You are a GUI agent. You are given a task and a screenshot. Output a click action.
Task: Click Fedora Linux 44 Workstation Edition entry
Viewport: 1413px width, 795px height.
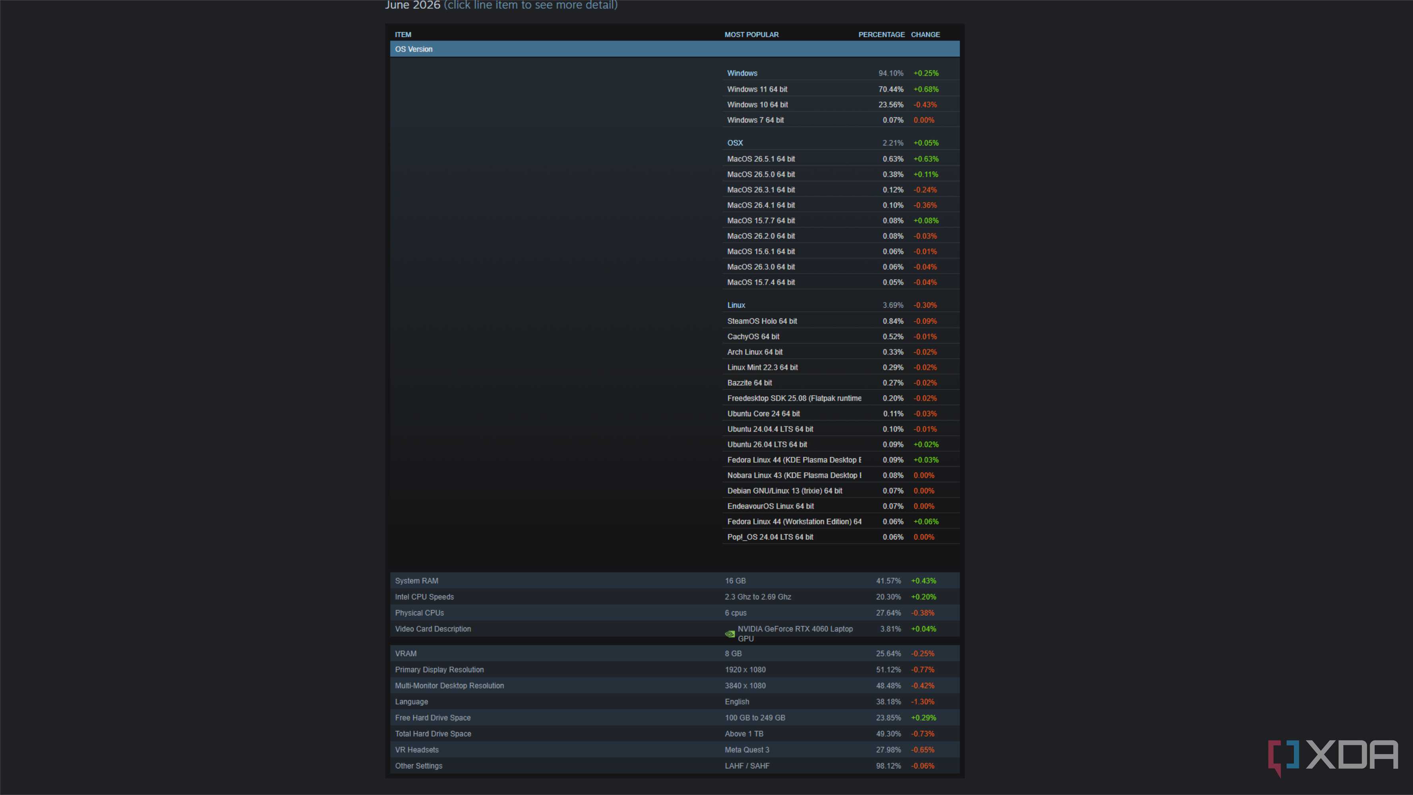tap(841, 521)
